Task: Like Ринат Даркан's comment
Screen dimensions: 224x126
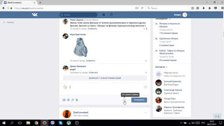Action: point(144,29)
